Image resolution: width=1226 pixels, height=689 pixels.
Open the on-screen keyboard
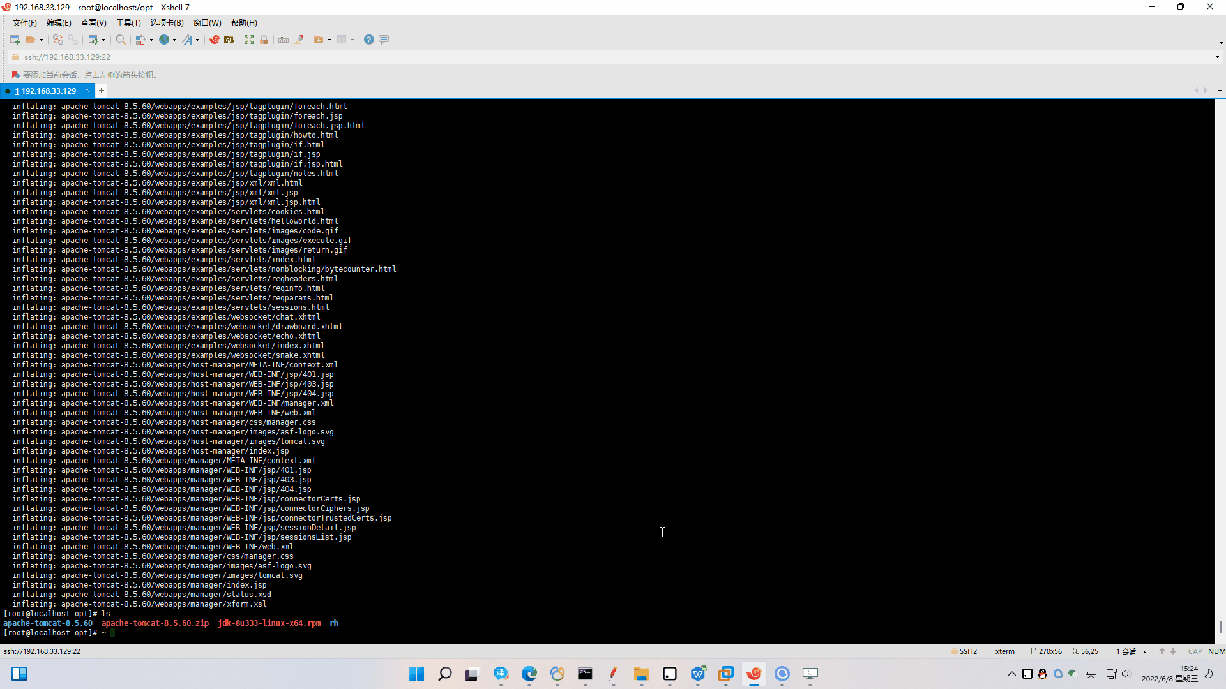(x=284, y=40)
